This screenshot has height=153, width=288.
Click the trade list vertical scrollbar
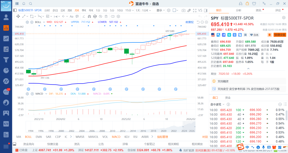(x=286, y=115)
